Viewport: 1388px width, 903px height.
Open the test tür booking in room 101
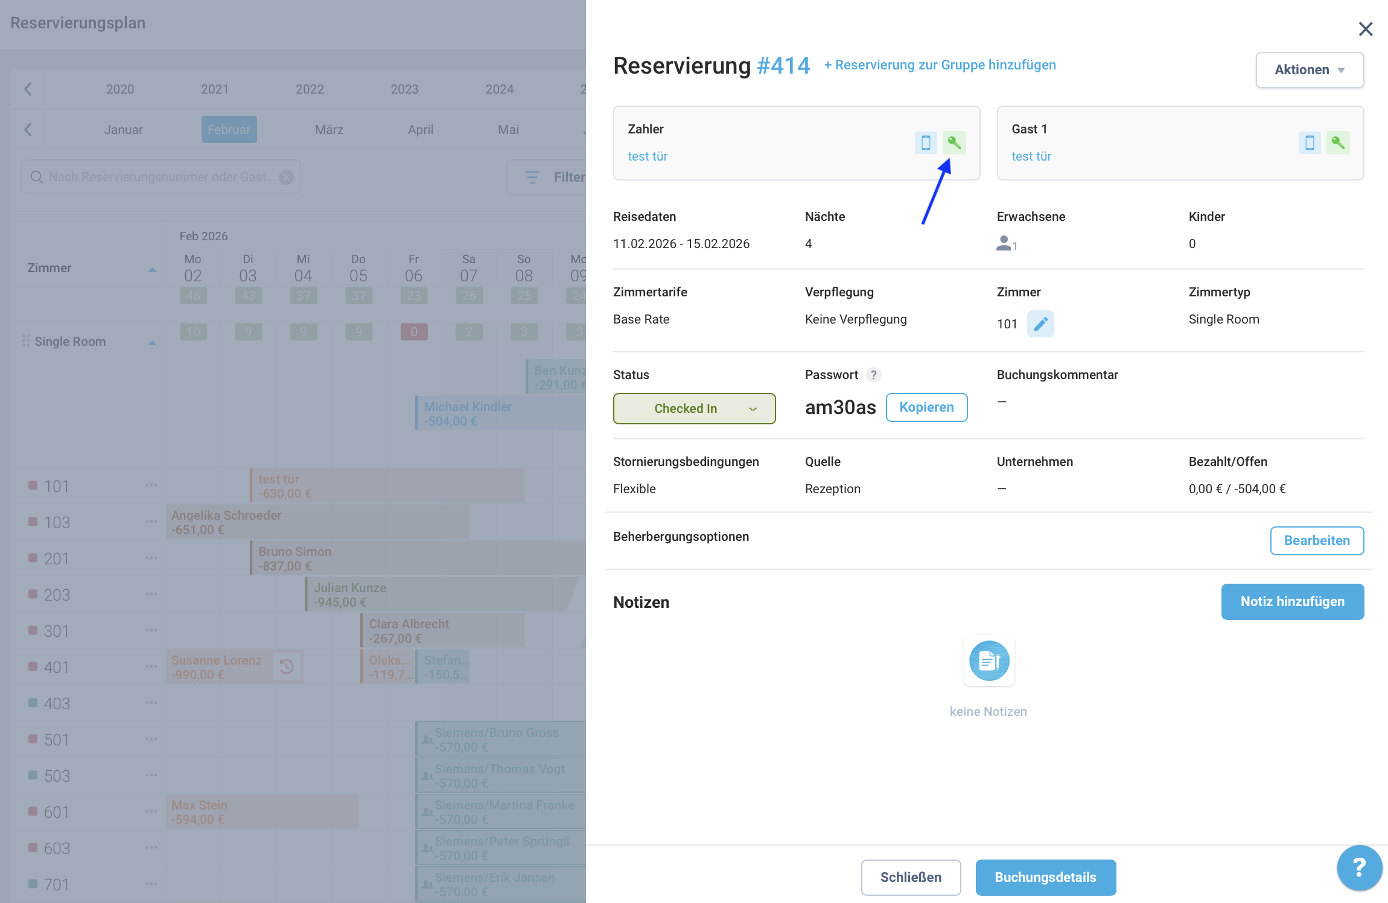click(x=387, y=485)
